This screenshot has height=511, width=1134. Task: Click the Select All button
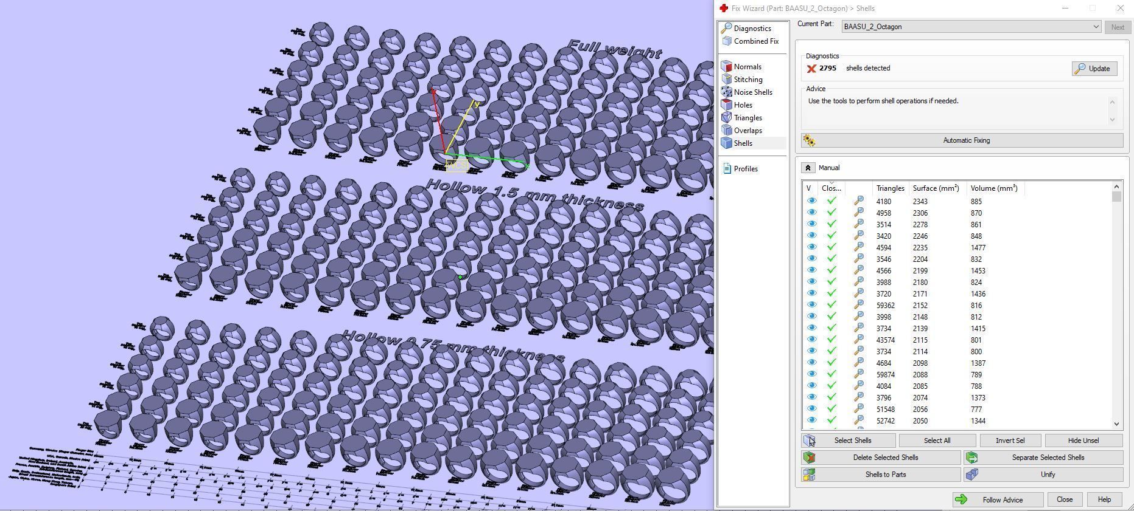(x=937, y=441)
